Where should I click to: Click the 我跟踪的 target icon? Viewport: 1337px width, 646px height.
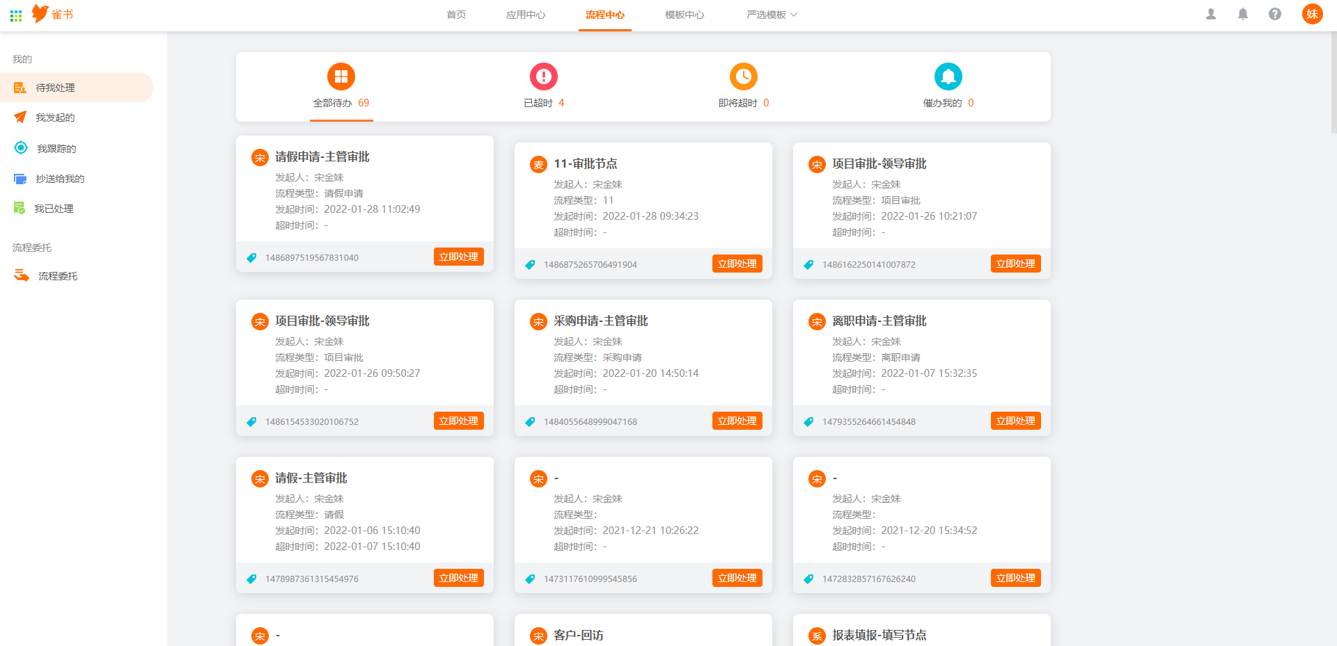tap(21, 147)
